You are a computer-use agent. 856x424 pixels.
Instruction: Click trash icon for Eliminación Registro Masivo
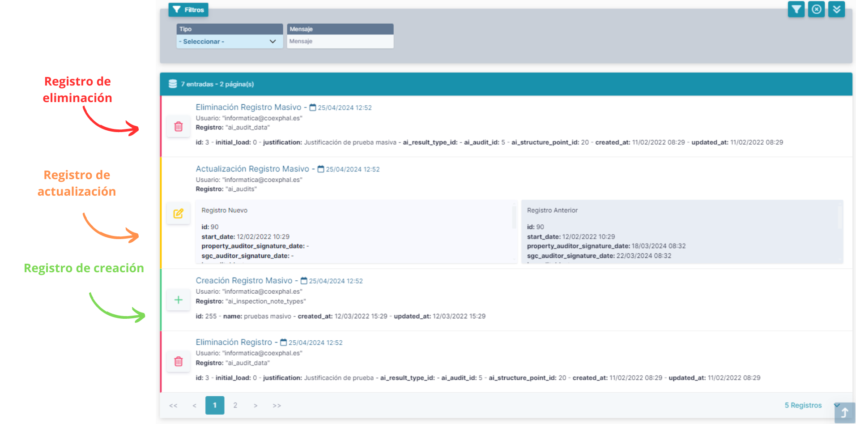pos(179,127)
